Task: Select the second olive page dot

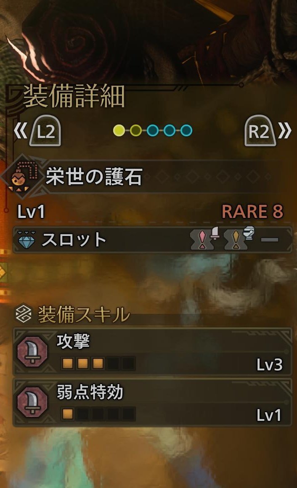Action: [135, 130]
